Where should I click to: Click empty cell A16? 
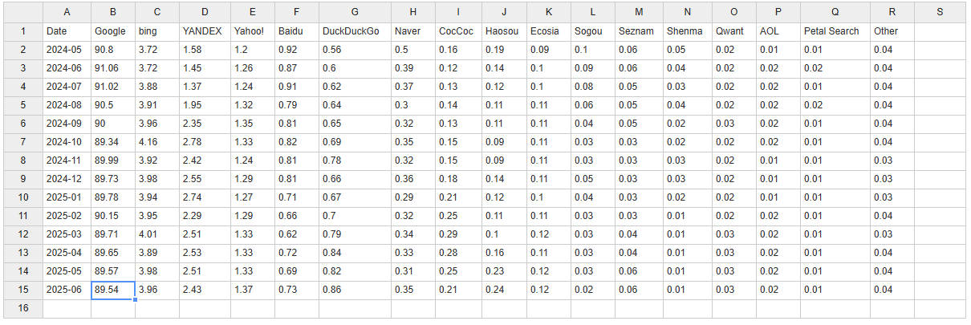click(67, 308)
